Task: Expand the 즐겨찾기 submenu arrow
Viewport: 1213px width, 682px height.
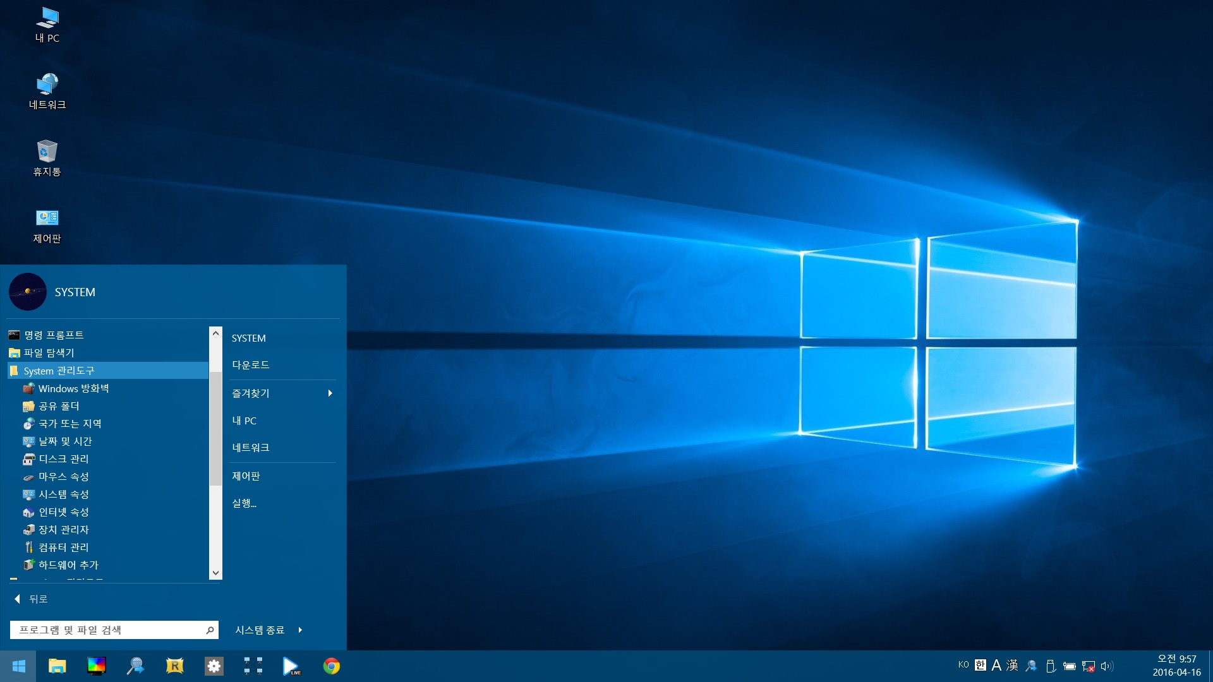Action: [330, 393]
